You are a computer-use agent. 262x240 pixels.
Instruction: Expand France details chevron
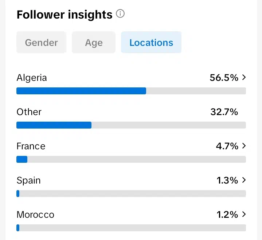coord(244,146)
